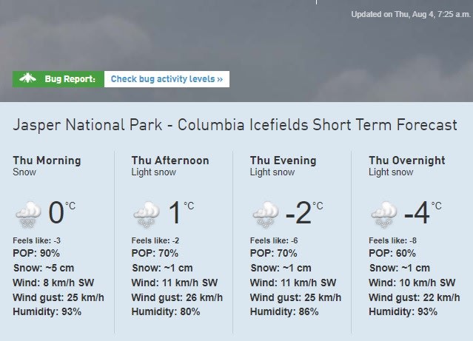Screen dimensions: 473x341
Task: Click Thu Morning POP: 90% value
Action: point(36,253)
